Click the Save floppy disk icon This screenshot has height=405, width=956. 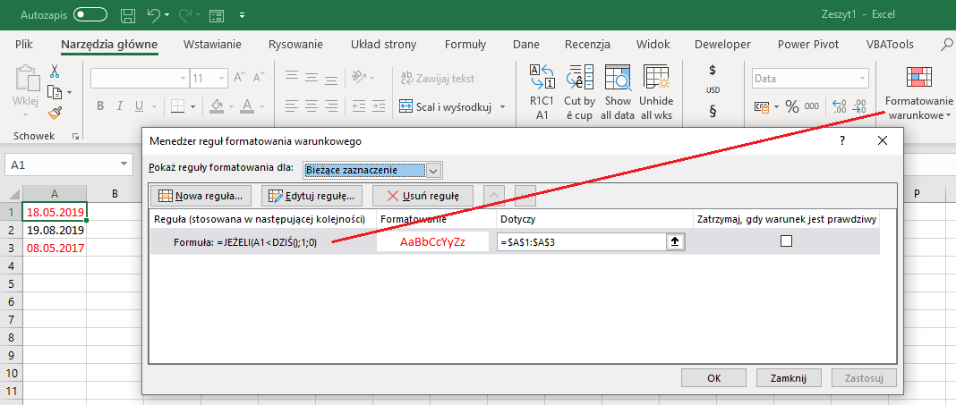(x=128, y=15)
